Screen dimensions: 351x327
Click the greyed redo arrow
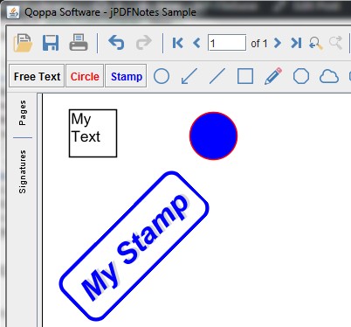point(144,43)
